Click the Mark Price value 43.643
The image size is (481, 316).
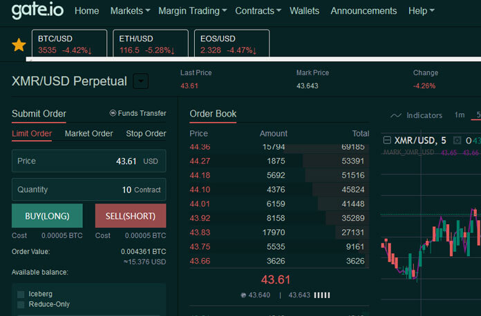307,86
